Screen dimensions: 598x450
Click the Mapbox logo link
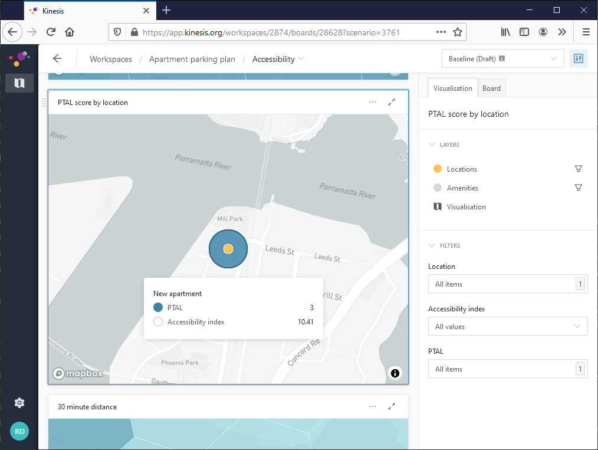pos(78,373)
